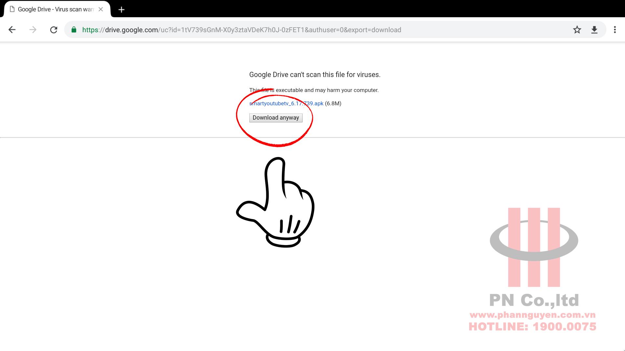Click the executable file warning sentence
The height and width of the screenshot is (351, 625).
[x=314, y=90]
